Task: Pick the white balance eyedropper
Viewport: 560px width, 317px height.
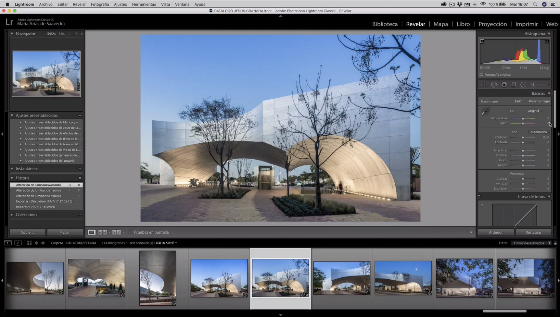Action: (x=485, y=111)
